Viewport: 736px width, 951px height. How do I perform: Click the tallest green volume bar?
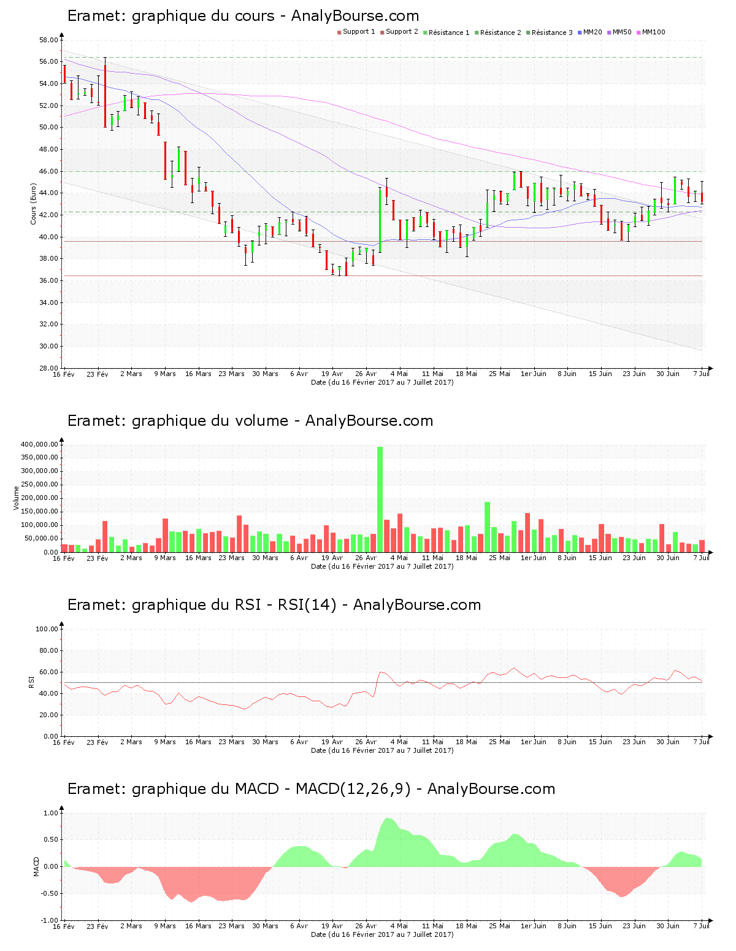[x=380, y=499]
